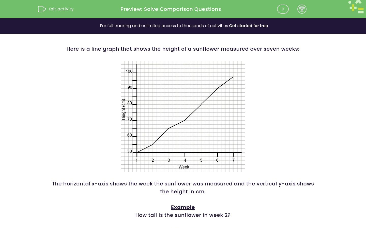Click the Exit activity text label
The width and height of the screenshot is (366, 228).
tap(61, 9)
